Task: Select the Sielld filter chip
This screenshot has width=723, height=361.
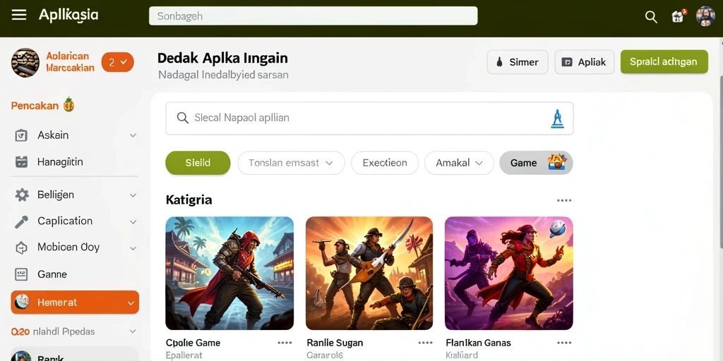Action: (x=198, y=163)
